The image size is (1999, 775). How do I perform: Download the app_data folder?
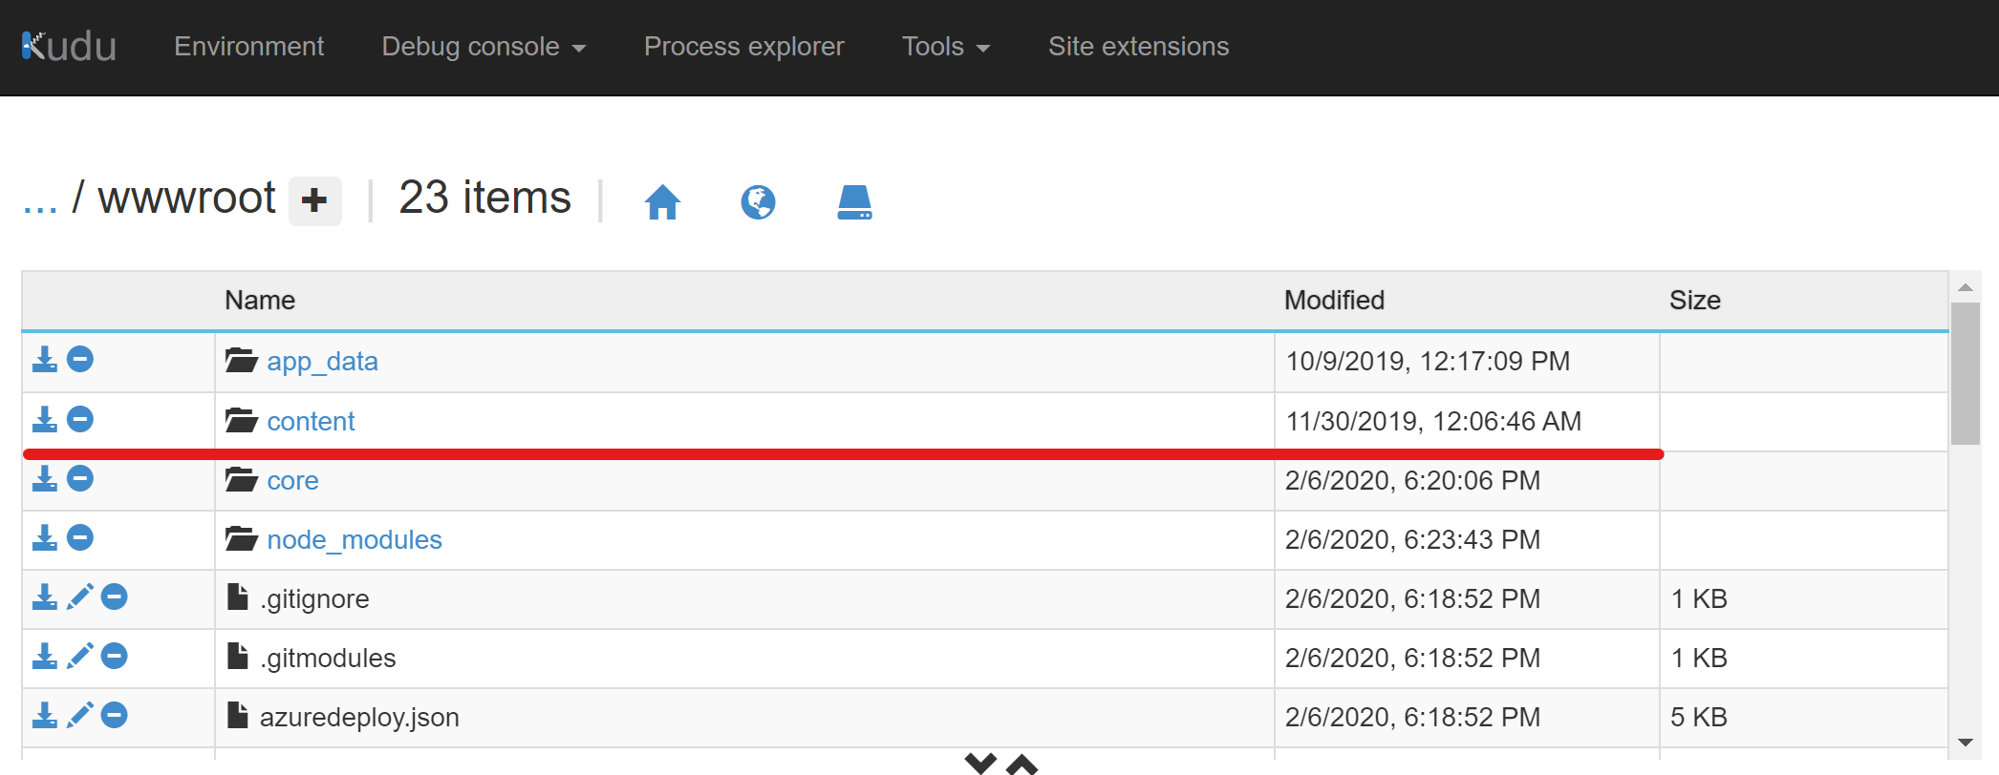[45, 360]
